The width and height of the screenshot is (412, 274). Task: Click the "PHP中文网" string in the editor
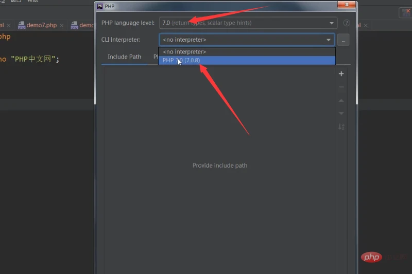33,59
